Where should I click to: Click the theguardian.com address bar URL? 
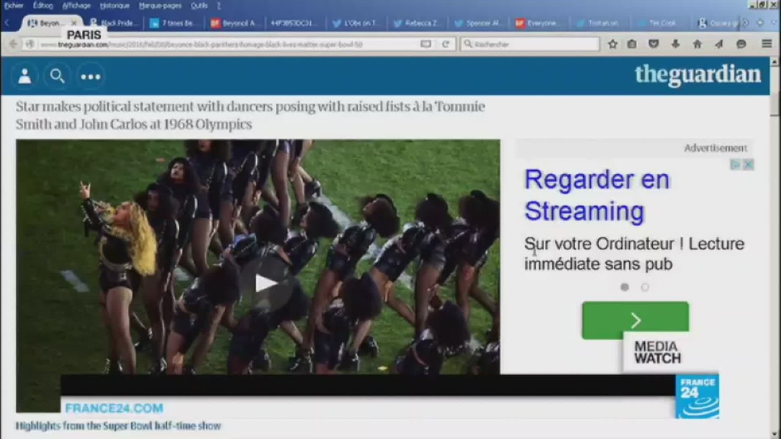pos(201,45)
